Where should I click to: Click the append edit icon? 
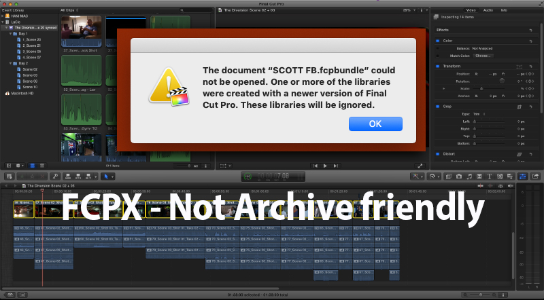coord(88,176)
